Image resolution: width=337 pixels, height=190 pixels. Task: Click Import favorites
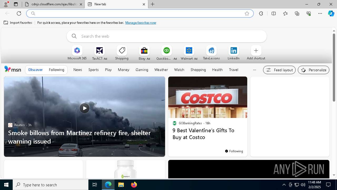click(x=18, y=23)
